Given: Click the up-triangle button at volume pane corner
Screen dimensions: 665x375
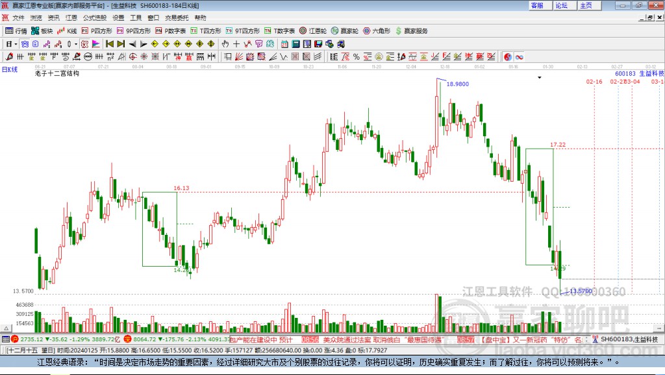Looking at the screenshot, I should [6, 328].
